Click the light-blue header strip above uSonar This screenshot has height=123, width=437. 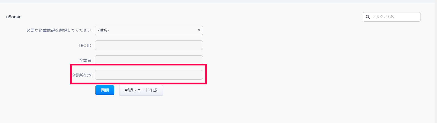[216, 1]
